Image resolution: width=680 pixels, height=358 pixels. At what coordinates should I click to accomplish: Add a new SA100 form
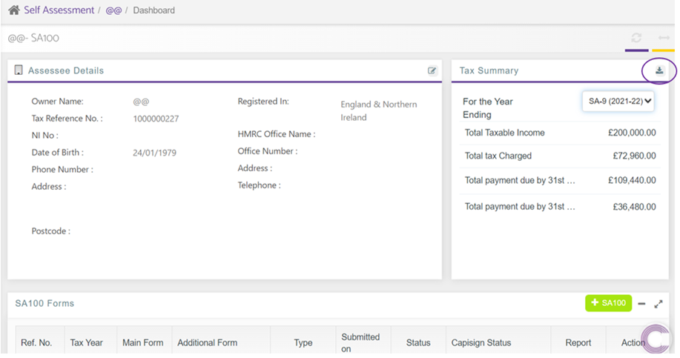point(608,303)
